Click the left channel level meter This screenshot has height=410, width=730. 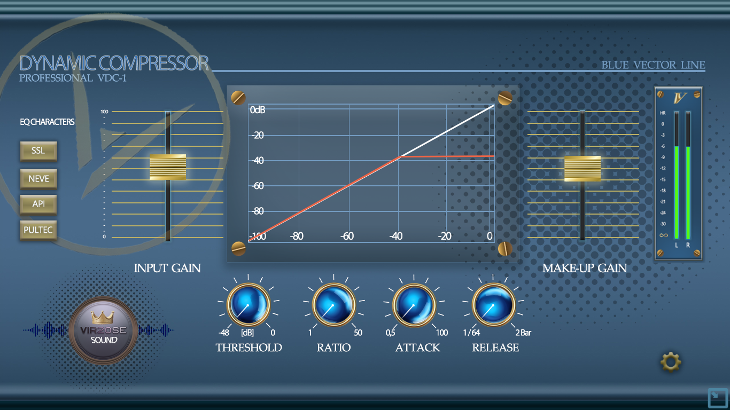pos(677,175)
